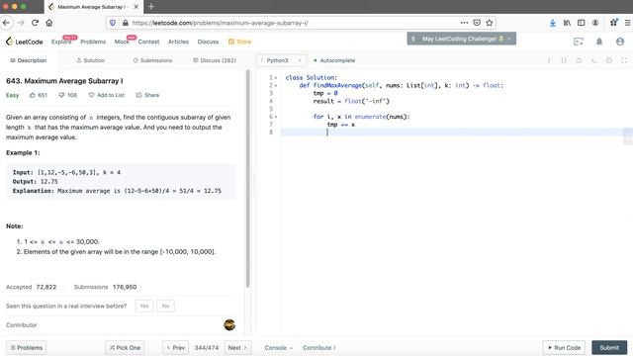The height and width of the screenshot is (356, 633).
Task: Toggle the Firefox sidebar view
Action: pos(581,23)
